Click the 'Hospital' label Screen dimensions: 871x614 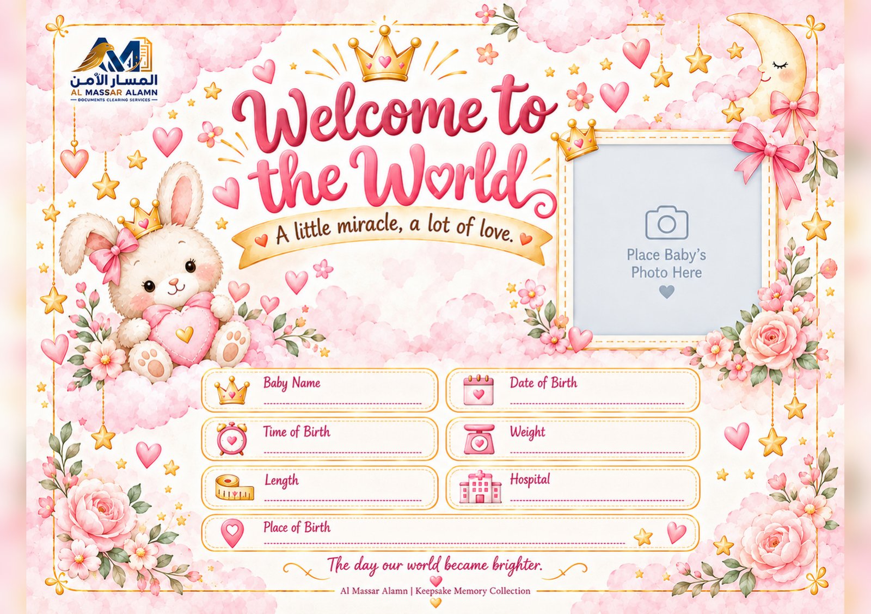coord(530,480)
